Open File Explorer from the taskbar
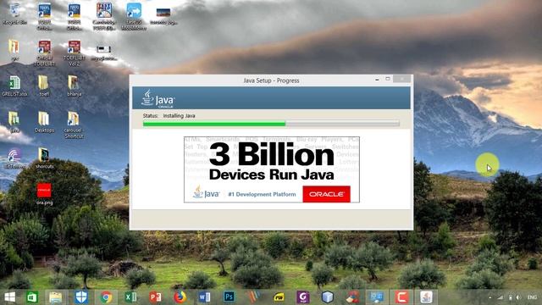The width and height of the screenshot is (542, 305). click(x=55, y=297)
